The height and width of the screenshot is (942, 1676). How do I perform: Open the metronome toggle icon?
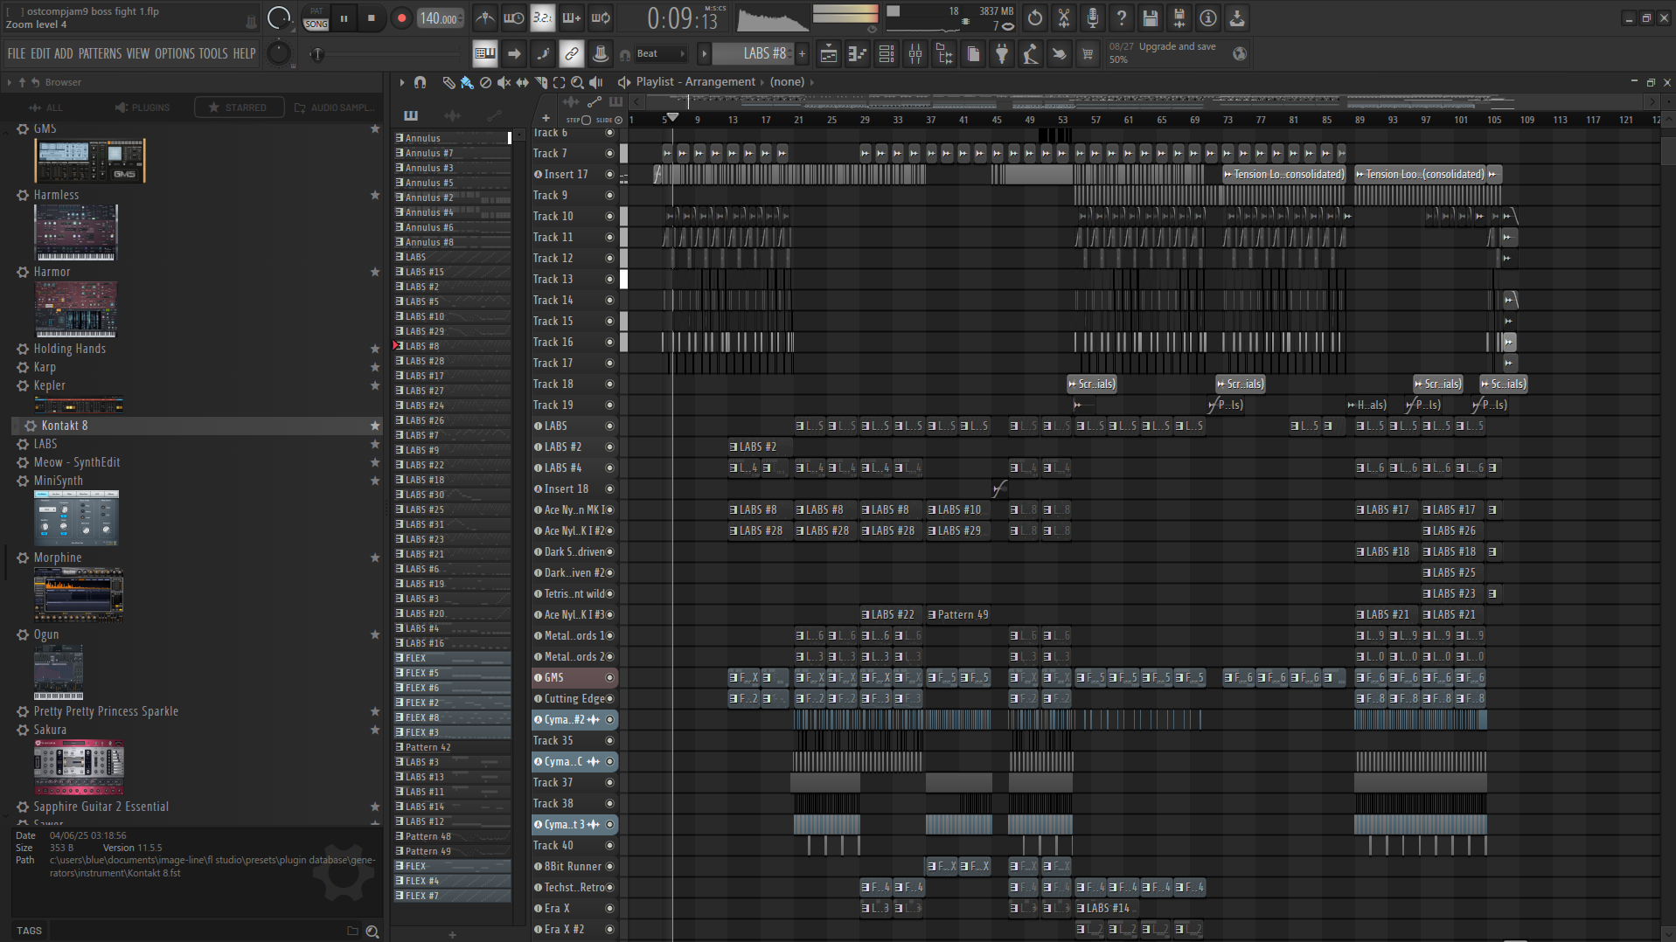click(485, 18)
